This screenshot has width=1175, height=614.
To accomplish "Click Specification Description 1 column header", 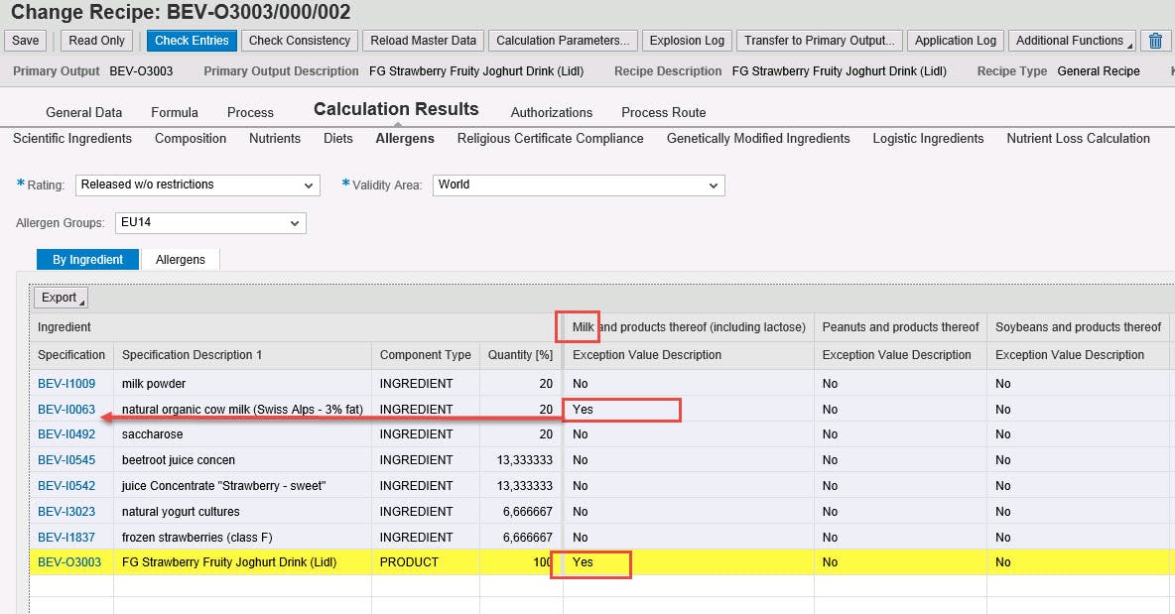I will pos(243,355).
